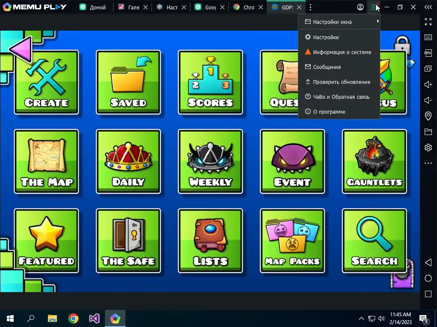
Task: Increase volume with the sidebar speaker plus
Action: point(428,84)
